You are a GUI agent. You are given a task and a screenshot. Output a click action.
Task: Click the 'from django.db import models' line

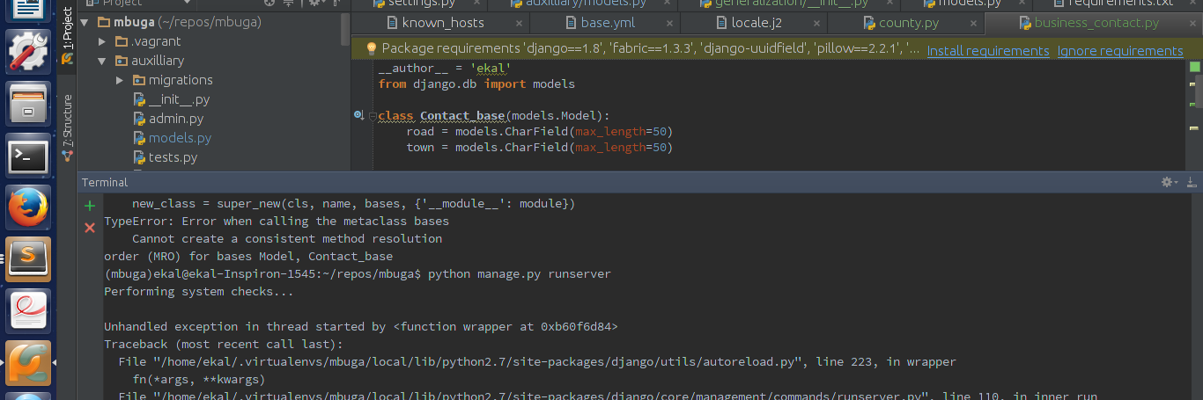tap(476, 84)
